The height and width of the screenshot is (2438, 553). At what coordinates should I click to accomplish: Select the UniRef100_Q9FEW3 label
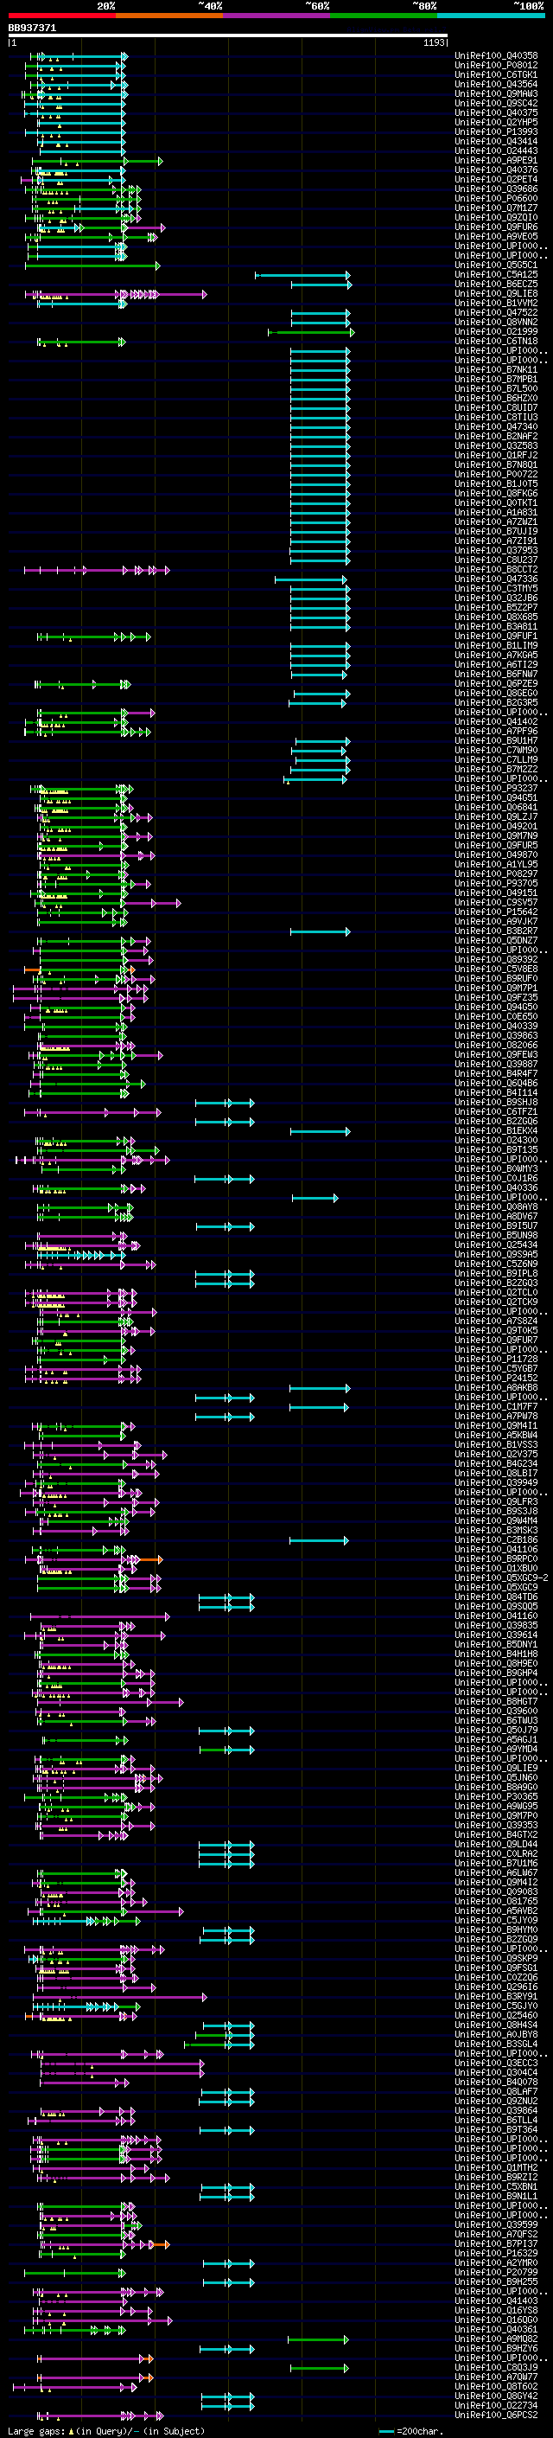point(496,1054)
